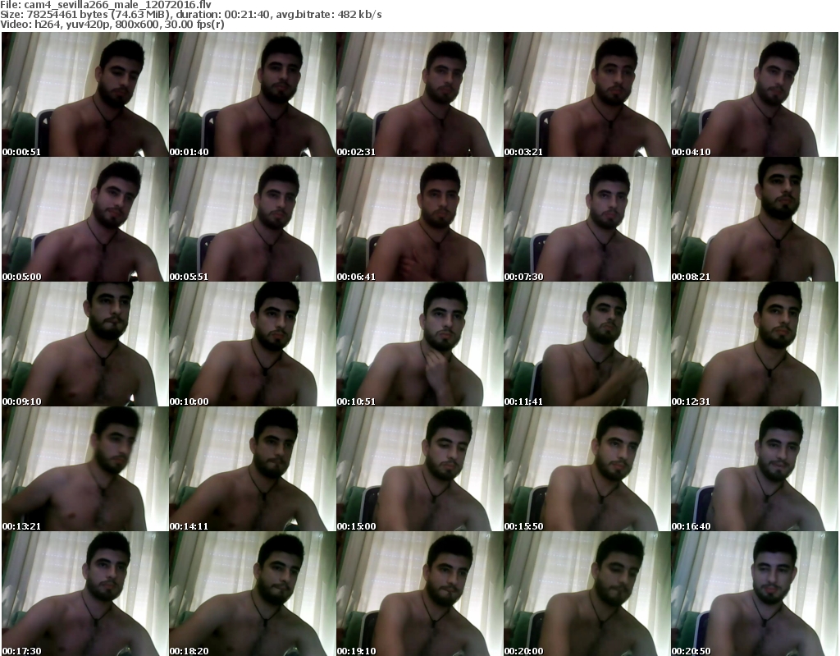Select the thumbnail stamped 00:00:51
This screenshot has width=840, height=656.
[85, 94]
